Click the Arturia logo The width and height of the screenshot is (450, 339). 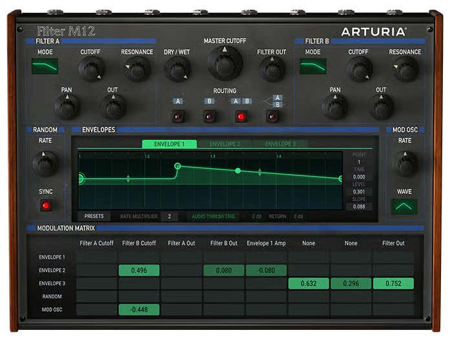pos(373,32)
